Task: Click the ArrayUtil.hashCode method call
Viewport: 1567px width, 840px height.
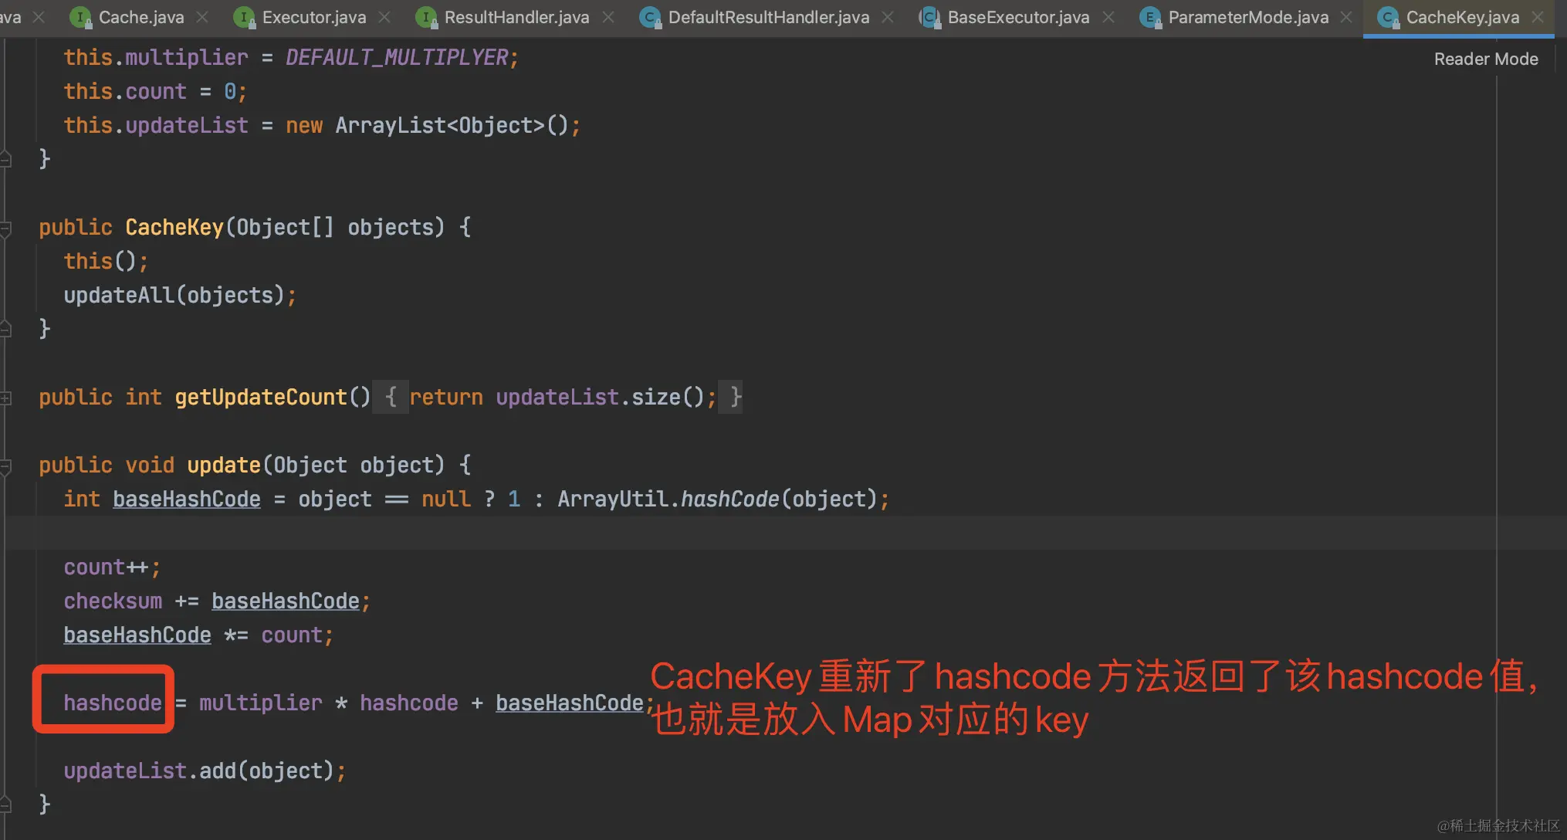Action: 729,499
